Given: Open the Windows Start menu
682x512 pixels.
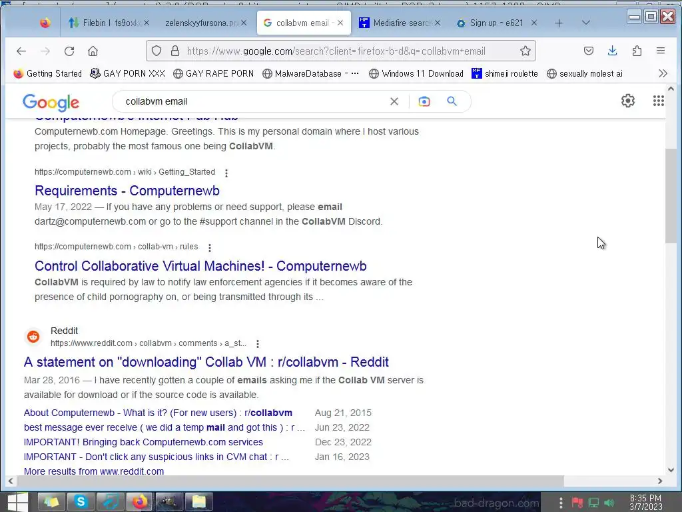Looking at the screenshot, I should pos(17,502).
